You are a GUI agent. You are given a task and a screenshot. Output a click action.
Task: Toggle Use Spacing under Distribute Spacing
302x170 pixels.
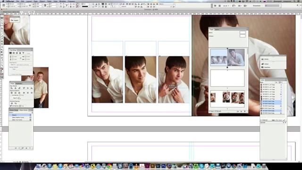[11, 106]
